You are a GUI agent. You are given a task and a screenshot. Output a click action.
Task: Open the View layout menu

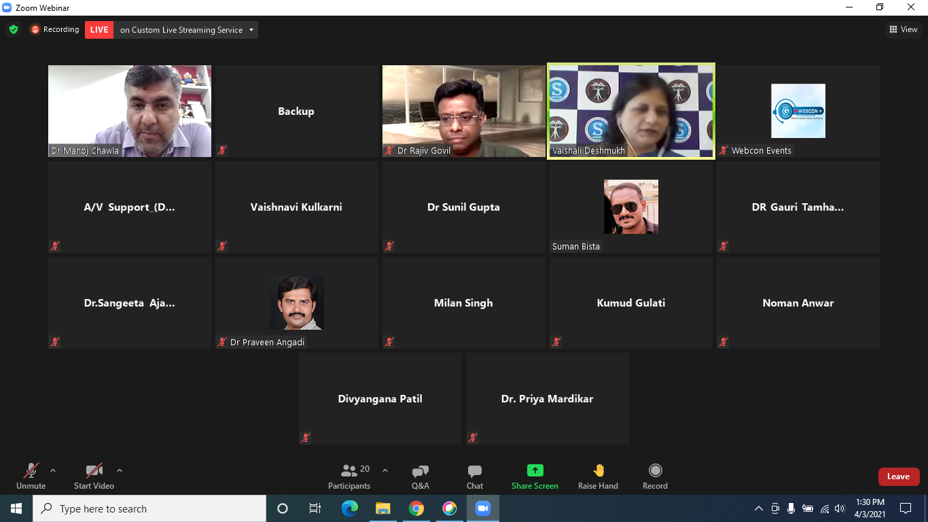coord(903,29)
